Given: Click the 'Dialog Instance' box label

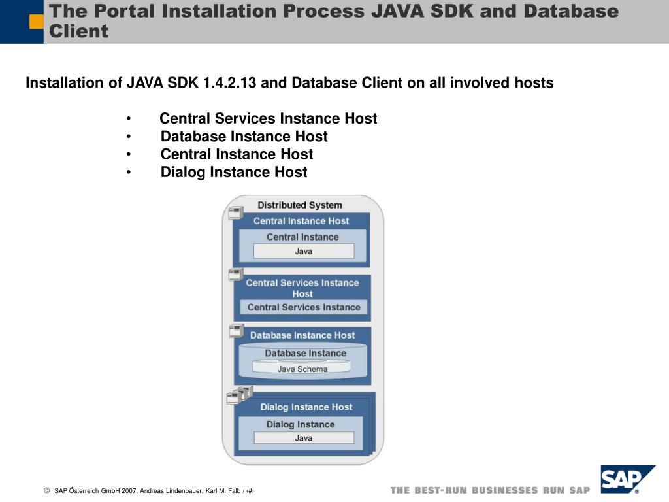Looking at the screenshot, I should point(301,424).
